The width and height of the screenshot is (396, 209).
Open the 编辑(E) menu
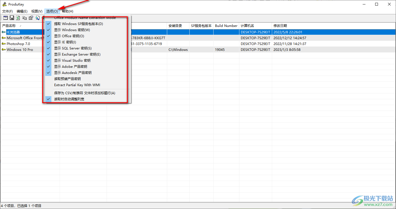point(22,11)
